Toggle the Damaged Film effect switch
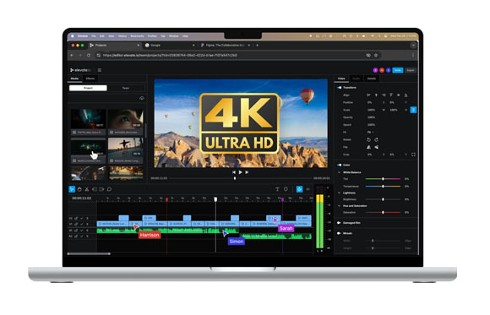This screenshot has width=490, height=315. pyautogui.click(x=339, y=223)
